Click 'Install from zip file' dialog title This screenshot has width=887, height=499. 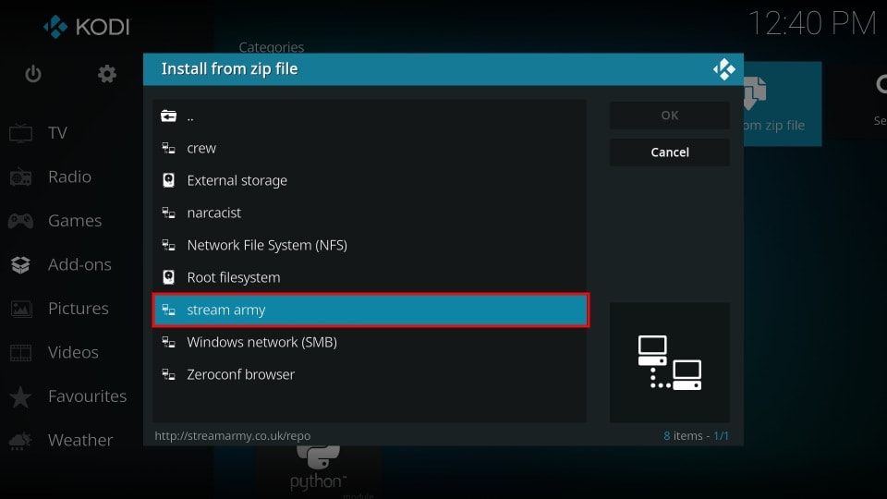point(229,69)
